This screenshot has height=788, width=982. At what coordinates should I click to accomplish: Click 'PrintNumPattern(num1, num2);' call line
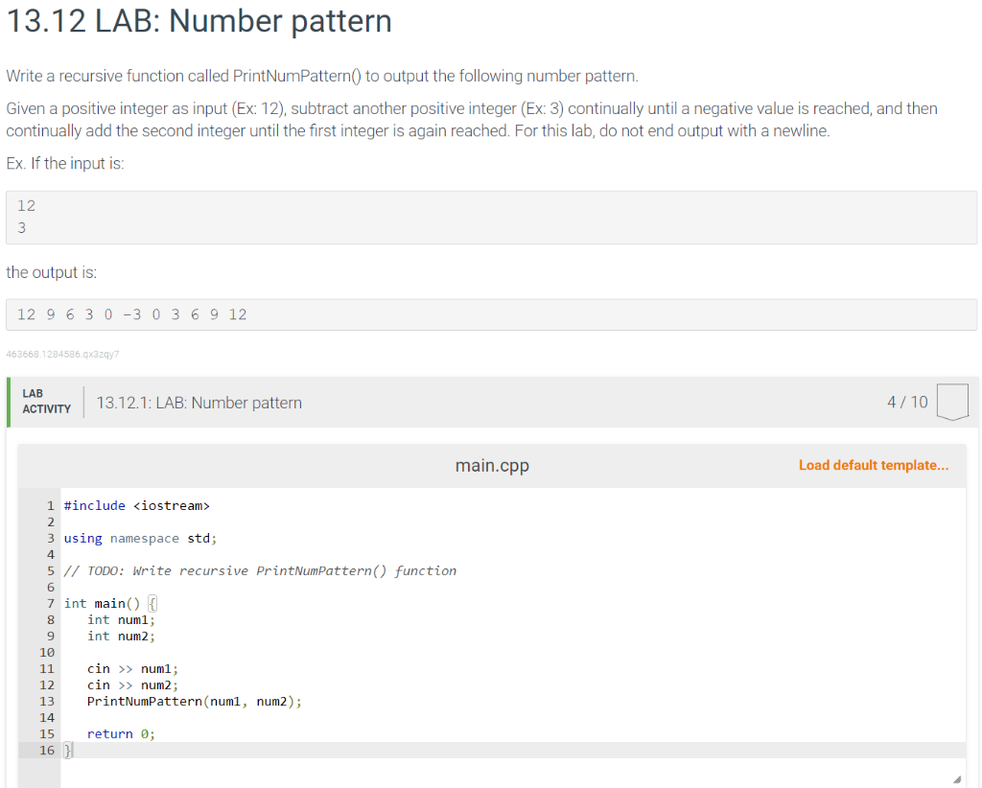[x=194, y=701]
